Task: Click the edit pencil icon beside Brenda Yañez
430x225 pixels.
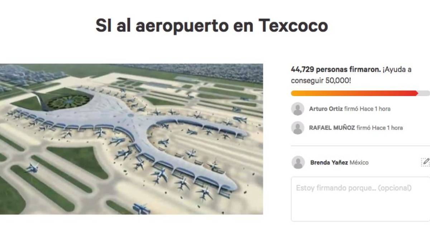Action: (x=425, y=162)
